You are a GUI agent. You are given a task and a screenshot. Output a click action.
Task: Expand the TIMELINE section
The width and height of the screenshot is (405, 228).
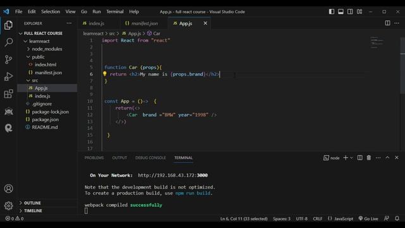[33, 211]
